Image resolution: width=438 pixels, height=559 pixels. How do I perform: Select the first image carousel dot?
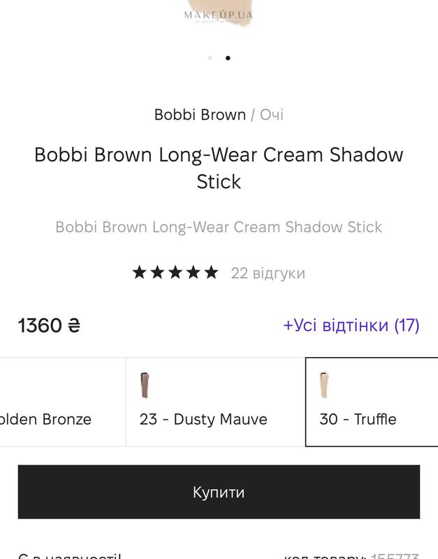pos(210,58)
